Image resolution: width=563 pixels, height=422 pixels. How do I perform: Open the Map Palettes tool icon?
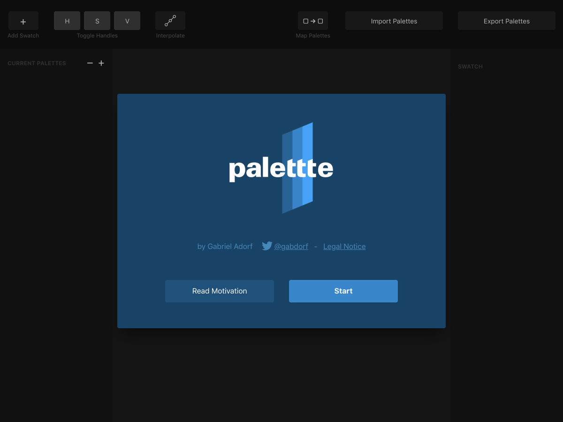point(313,21)
